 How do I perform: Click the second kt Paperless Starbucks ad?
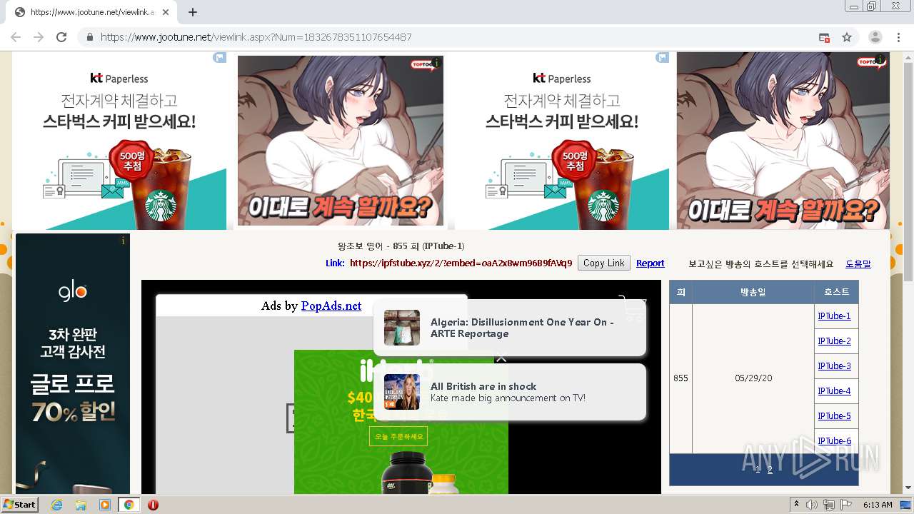[x=563, y=141]
